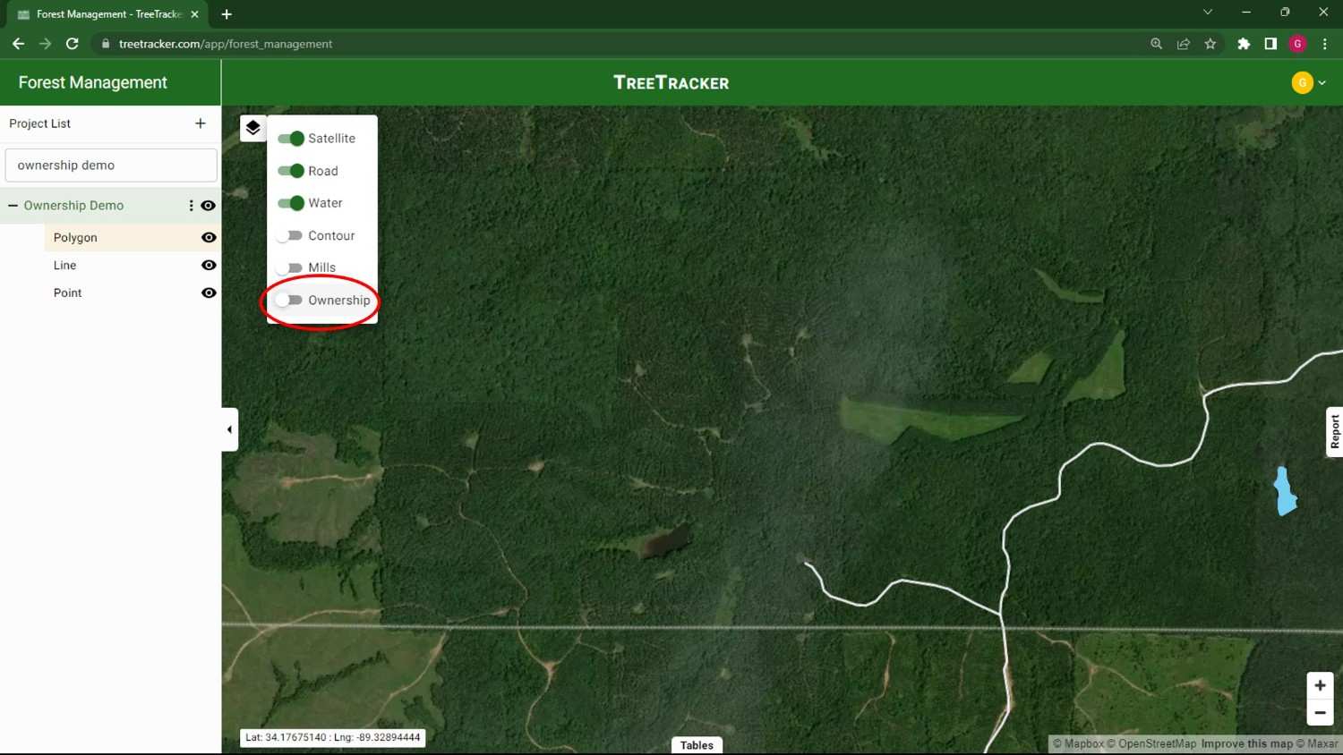Turn on the Contour layer

pyautogui.click(x=290, y=235)
